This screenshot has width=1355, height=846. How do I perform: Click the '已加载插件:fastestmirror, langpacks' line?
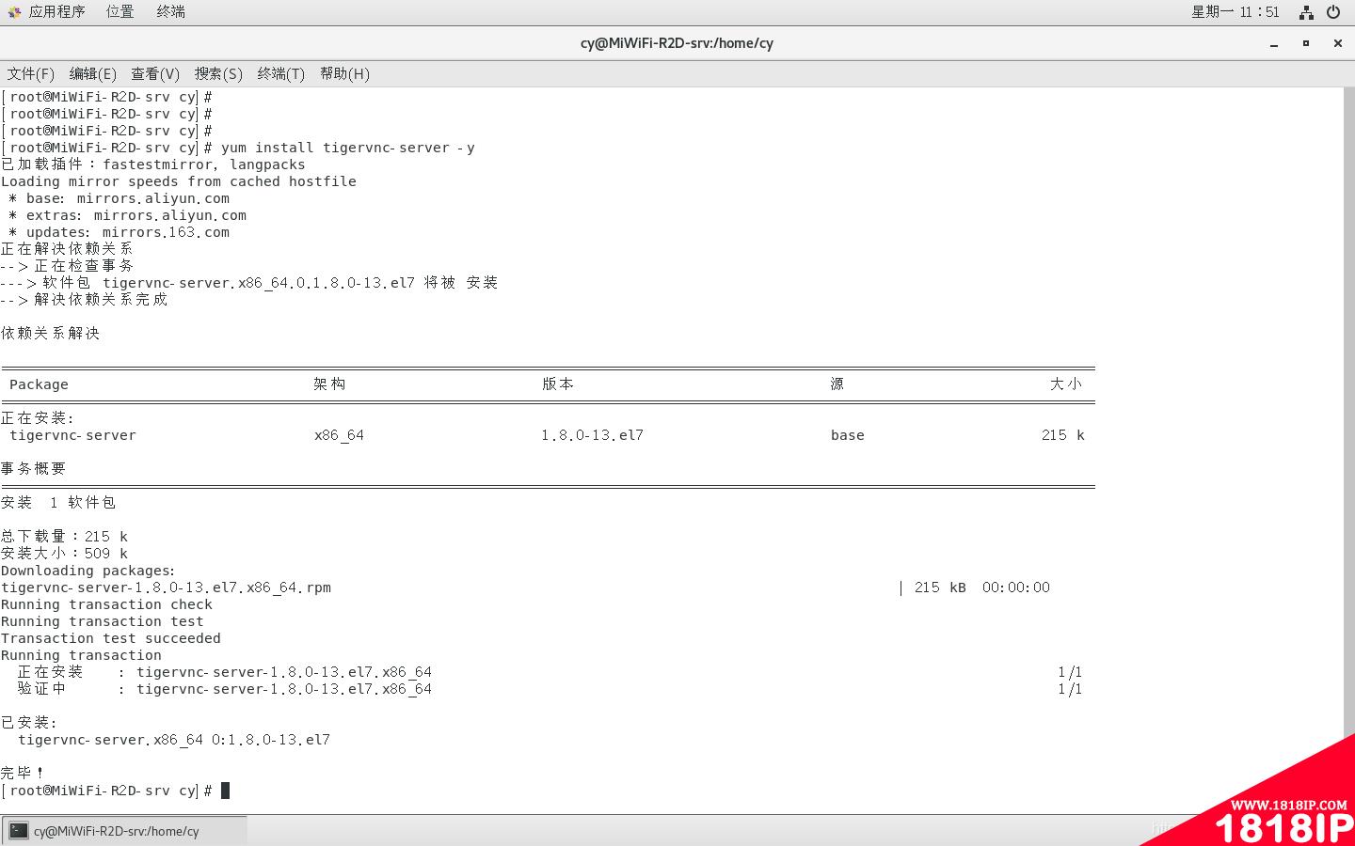[x=153, y=164]
